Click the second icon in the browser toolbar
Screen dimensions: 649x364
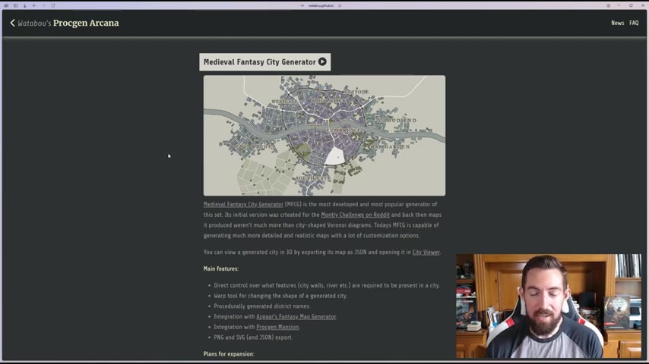point(15,5)
